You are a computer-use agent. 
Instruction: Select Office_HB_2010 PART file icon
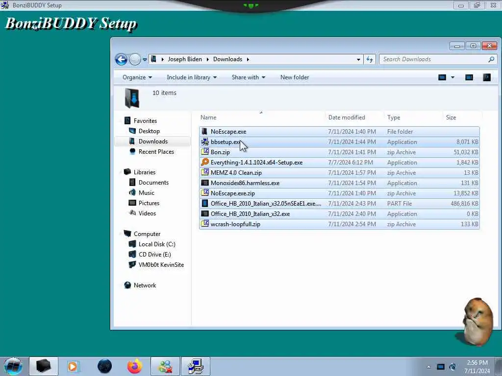(x=204, y=203)
